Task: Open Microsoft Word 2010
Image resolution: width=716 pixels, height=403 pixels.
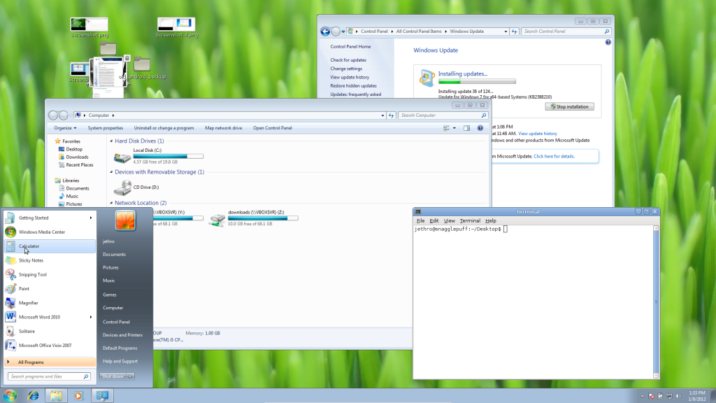Action: (50, 317)
